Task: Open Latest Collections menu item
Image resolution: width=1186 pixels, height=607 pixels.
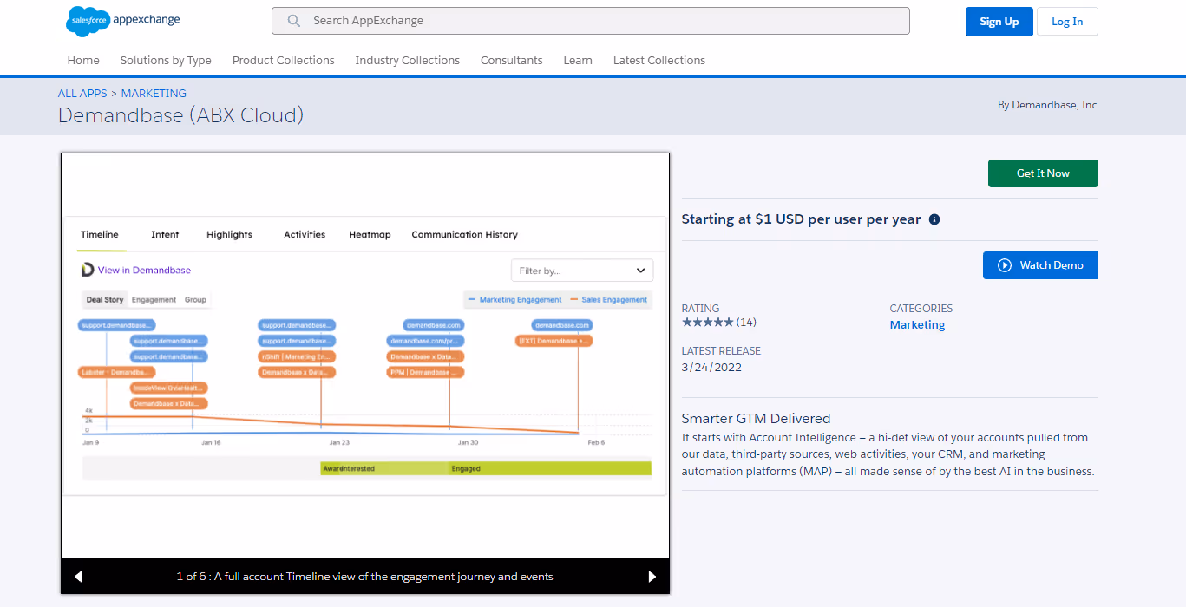Action: 659,61
